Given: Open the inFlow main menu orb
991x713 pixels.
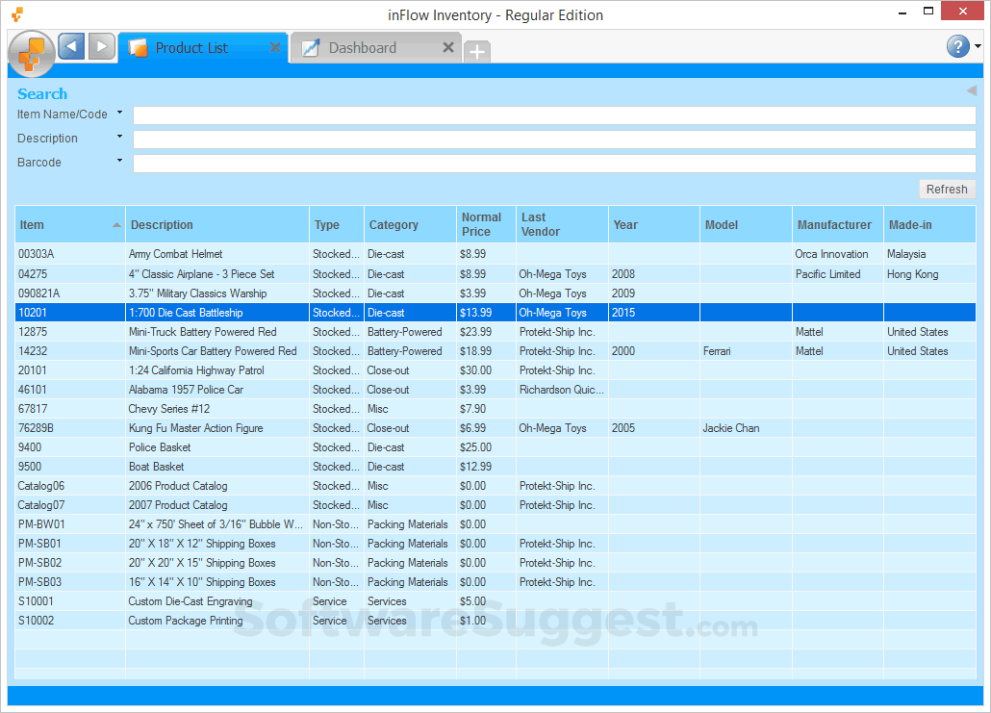Looking at the screenshot, I should click(x=32, y=51).
